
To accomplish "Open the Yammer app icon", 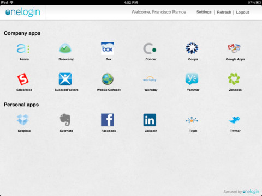I will coord(192,79).
